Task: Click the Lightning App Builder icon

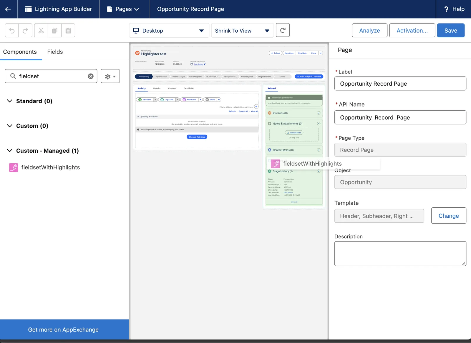Action: coord(28,9)
